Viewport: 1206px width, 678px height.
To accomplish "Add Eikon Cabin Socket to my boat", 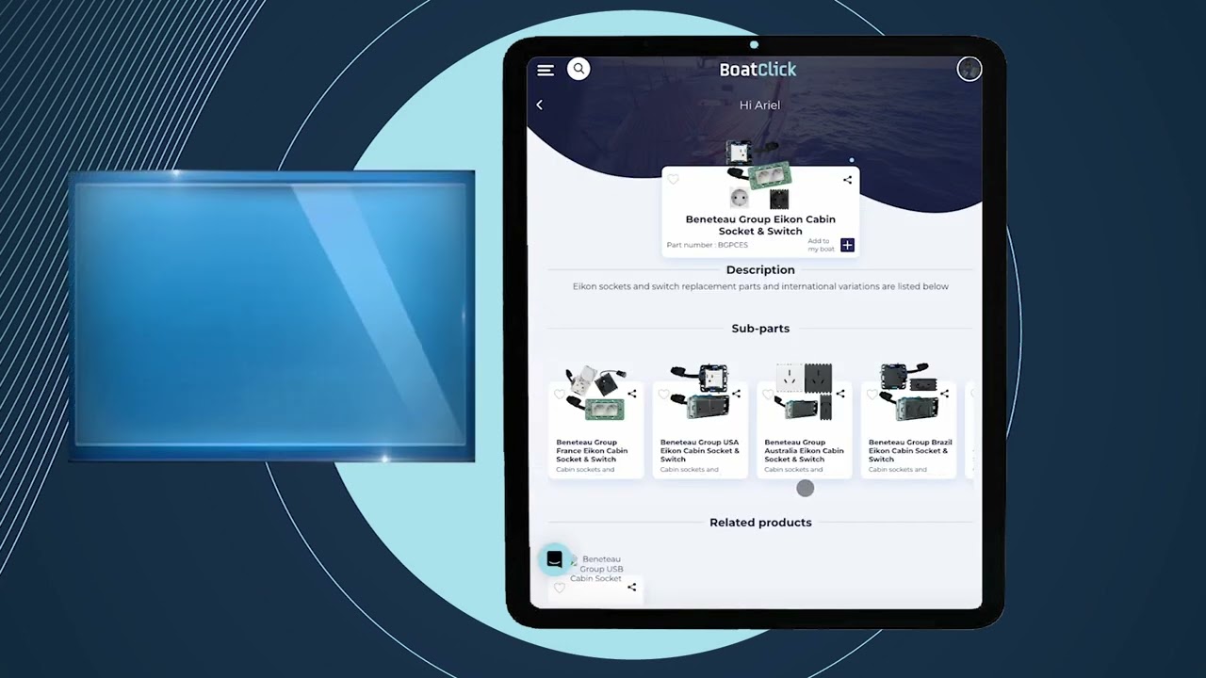I will 847,245.
